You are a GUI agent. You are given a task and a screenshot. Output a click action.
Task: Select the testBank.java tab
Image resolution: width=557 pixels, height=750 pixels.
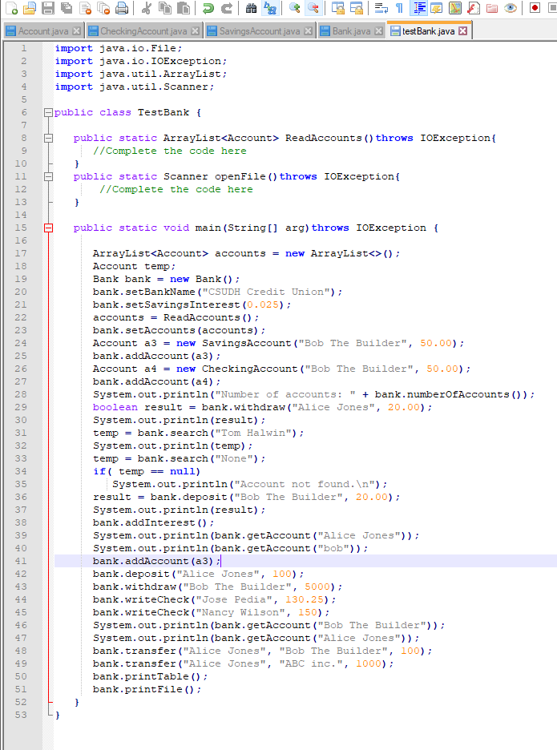point(428,30)
